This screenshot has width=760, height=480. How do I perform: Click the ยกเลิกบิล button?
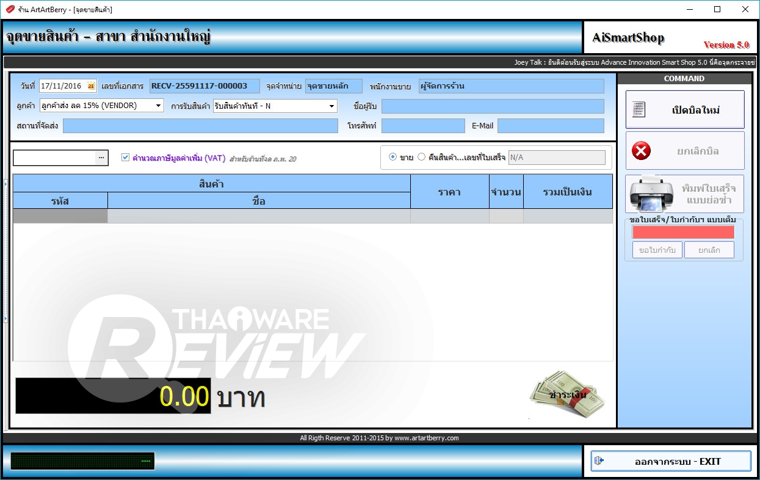point(685,151)
